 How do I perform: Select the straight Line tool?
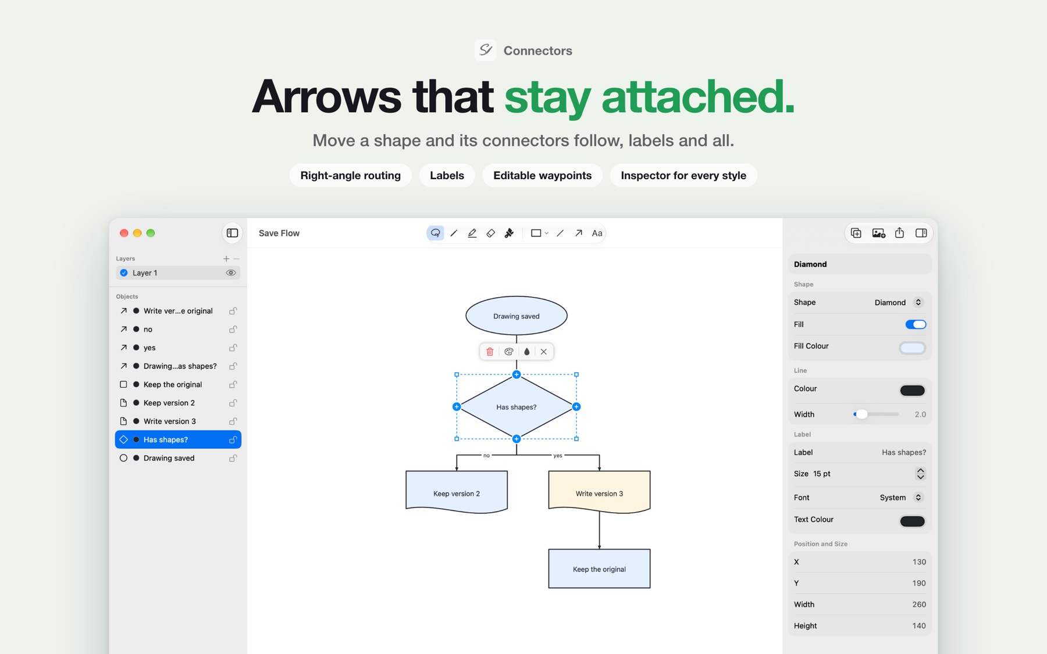pyautogui.click(x=560, y=233)
